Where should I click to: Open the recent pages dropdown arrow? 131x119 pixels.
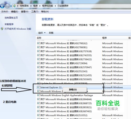click(11, 6)
